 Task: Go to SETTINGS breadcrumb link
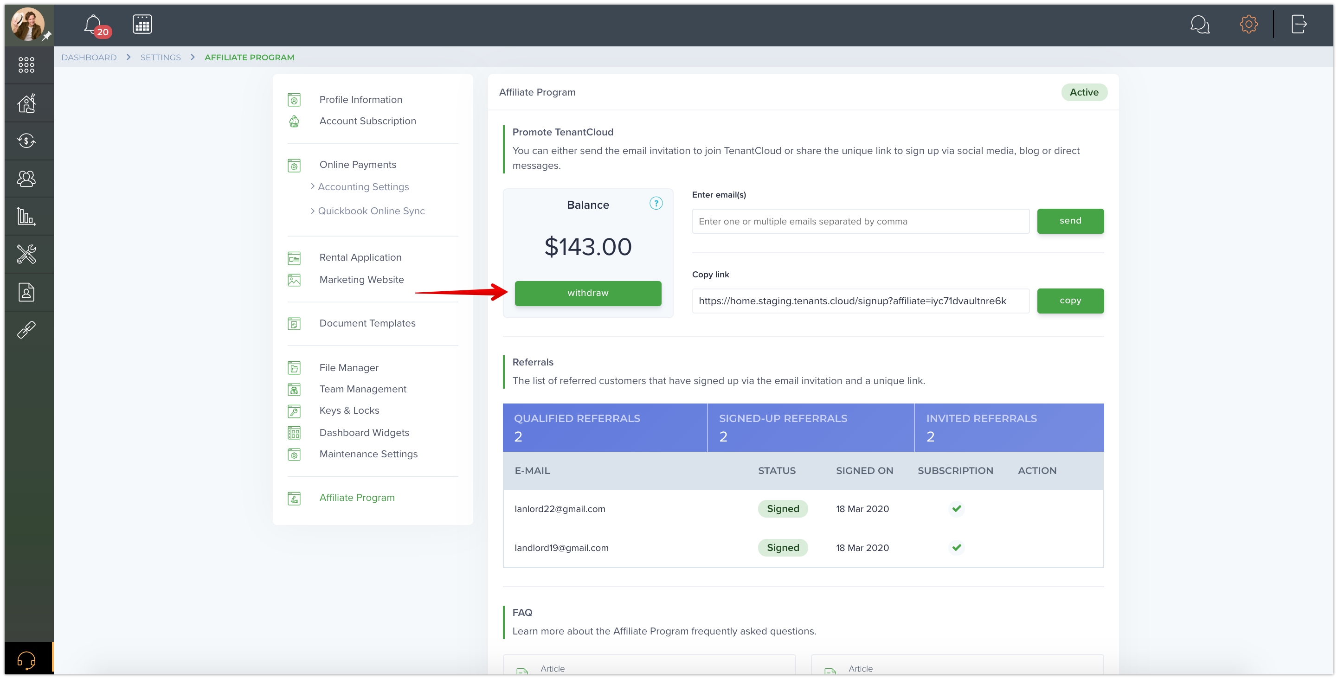(x=161, y=57)
